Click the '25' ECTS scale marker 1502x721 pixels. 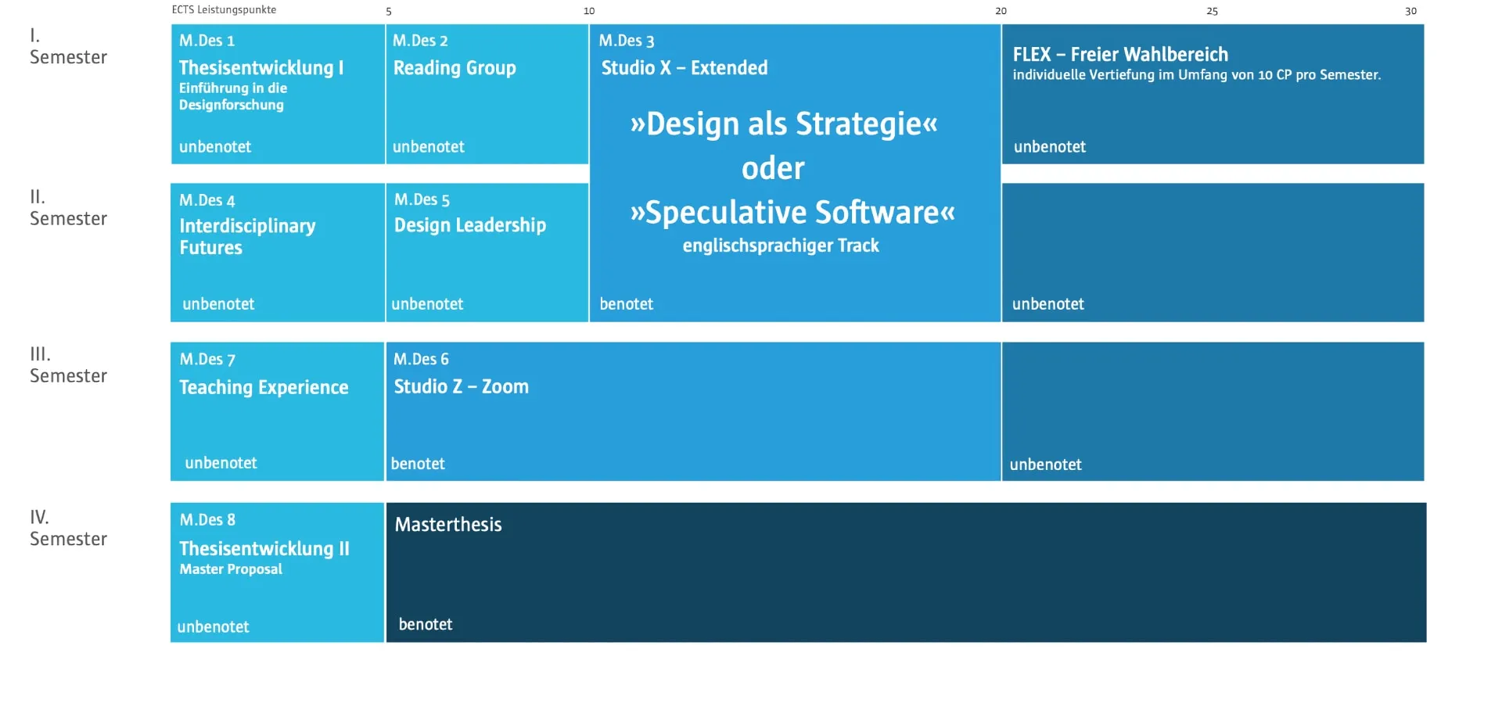point(1212,11)
